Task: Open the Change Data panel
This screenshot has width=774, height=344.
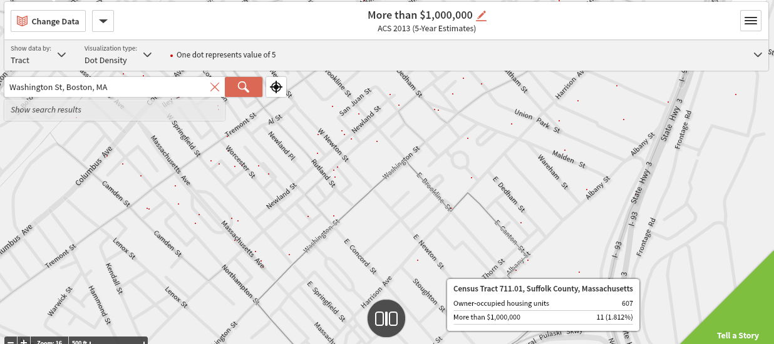Action: coord(48,21)
